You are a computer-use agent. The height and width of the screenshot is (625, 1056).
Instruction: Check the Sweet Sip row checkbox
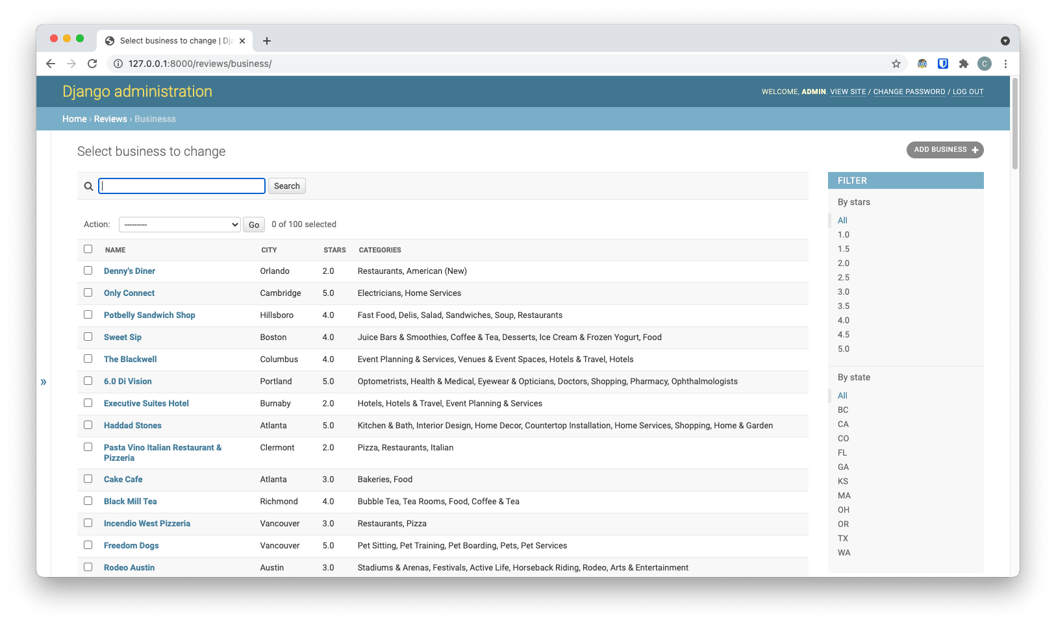pos(88,337)
